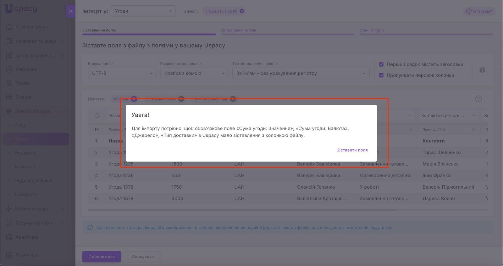Click the cell Валерін Підмогильний
The image size is (503, 266).
point(448,187)
